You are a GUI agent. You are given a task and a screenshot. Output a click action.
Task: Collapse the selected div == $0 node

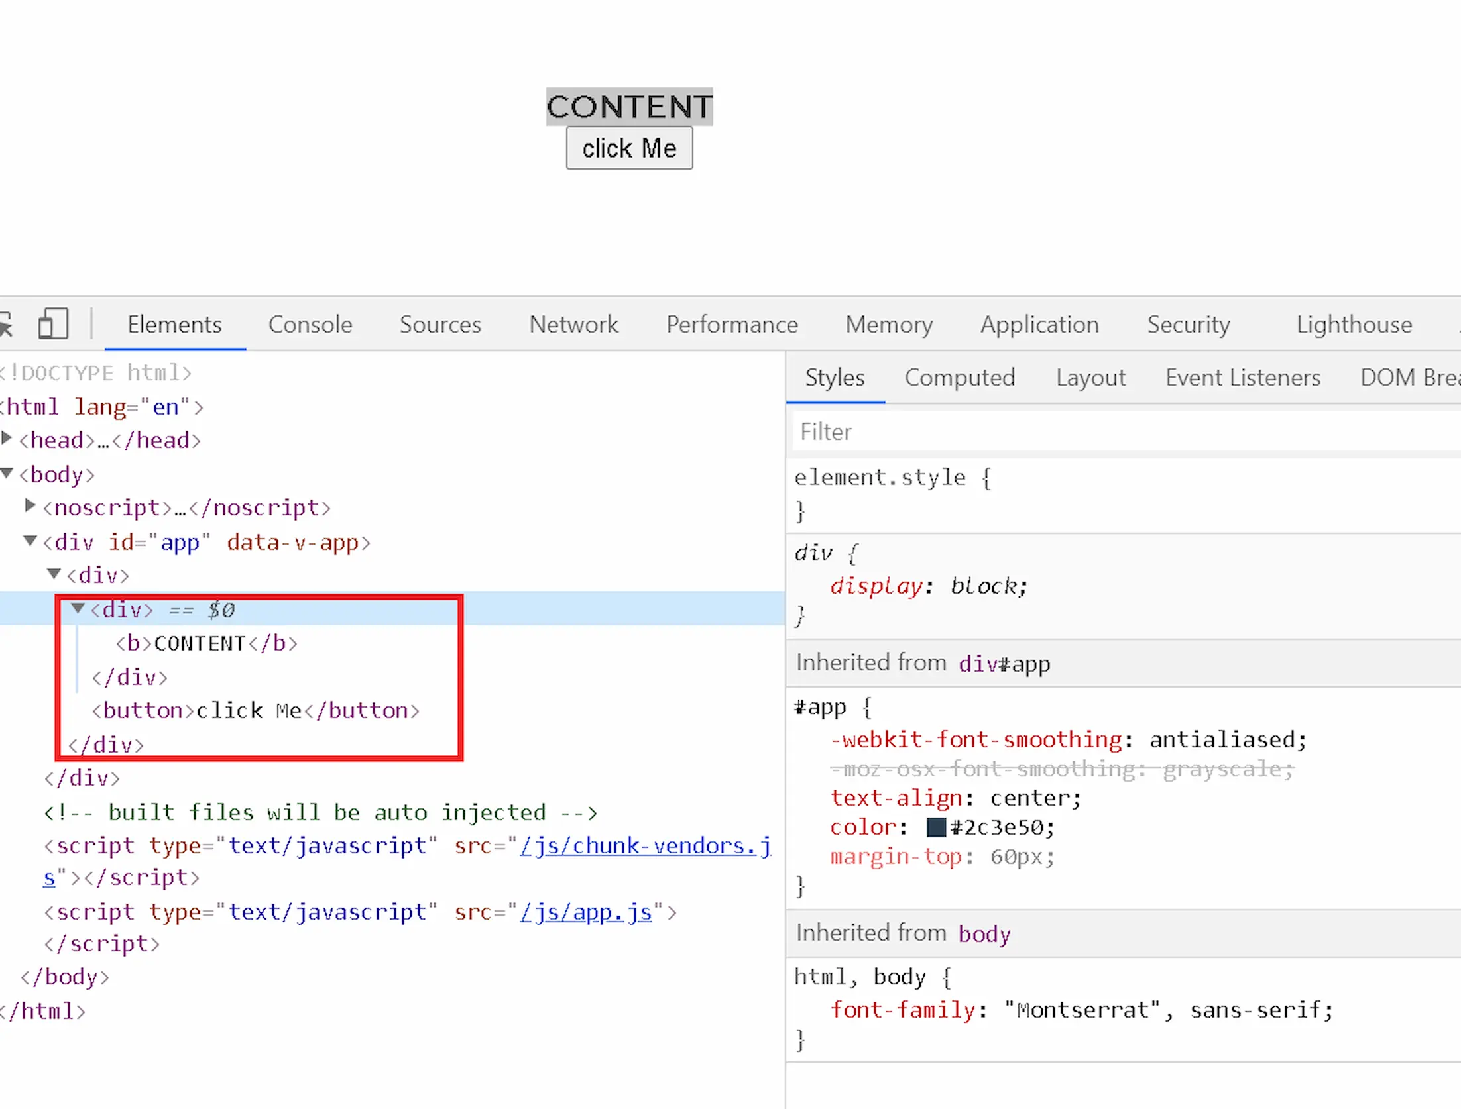78,607
